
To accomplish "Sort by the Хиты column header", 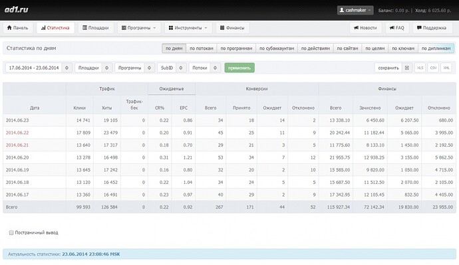I will [107, 108].
